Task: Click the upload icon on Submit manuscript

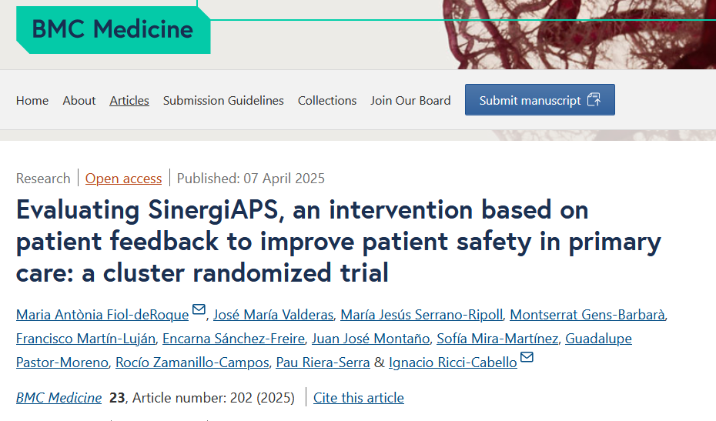Action: coord(594,100)
